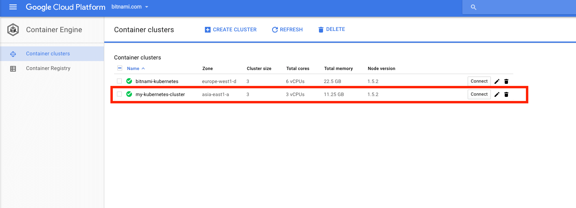This screenshot has width=576, height=208.
Task: Click the Delete toolbar button
Action: point(332,29)
